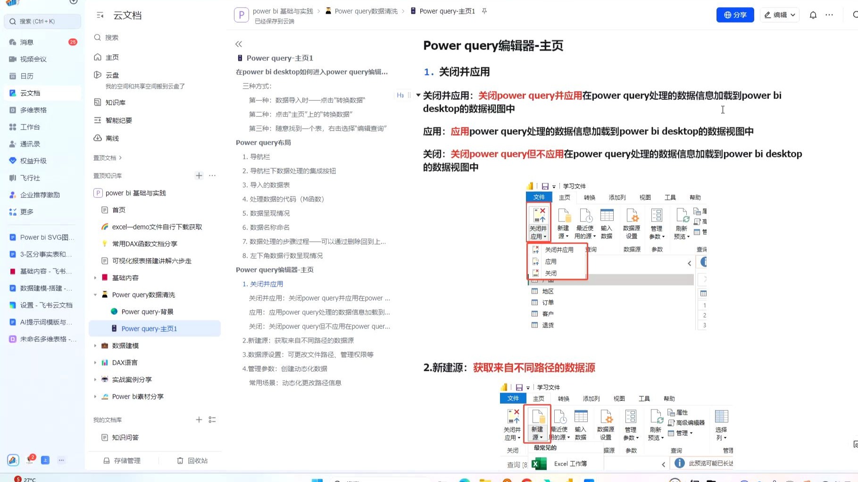
Task: Open the weather widget showing 27°C
Action: tap(25, 479)
